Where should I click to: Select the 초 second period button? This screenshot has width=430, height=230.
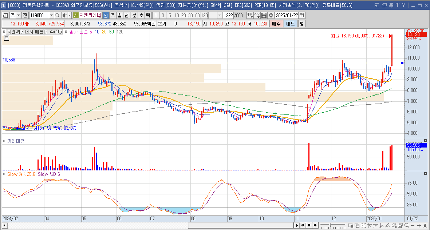tap(141, 15)
